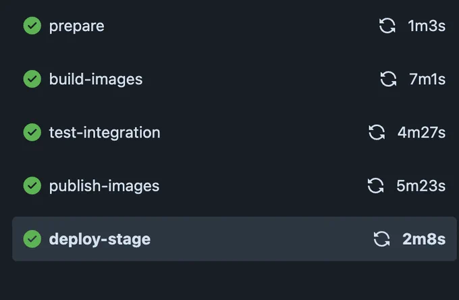Select the highlighted deploy-stage job name
This screenshot has height=300, width=459.
[100, 239]
